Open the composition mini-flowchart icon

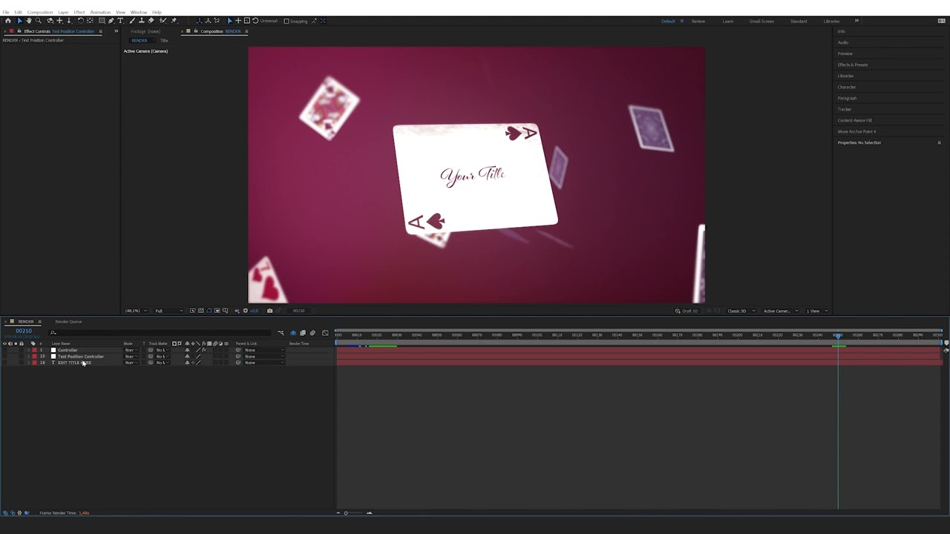click(281, 332)
